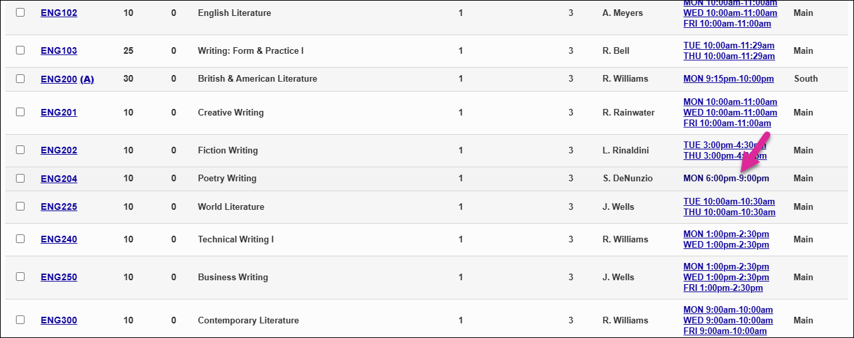
Task: Enable the ENG201 Creative Writing checkbox
Action: pos(20,112)
